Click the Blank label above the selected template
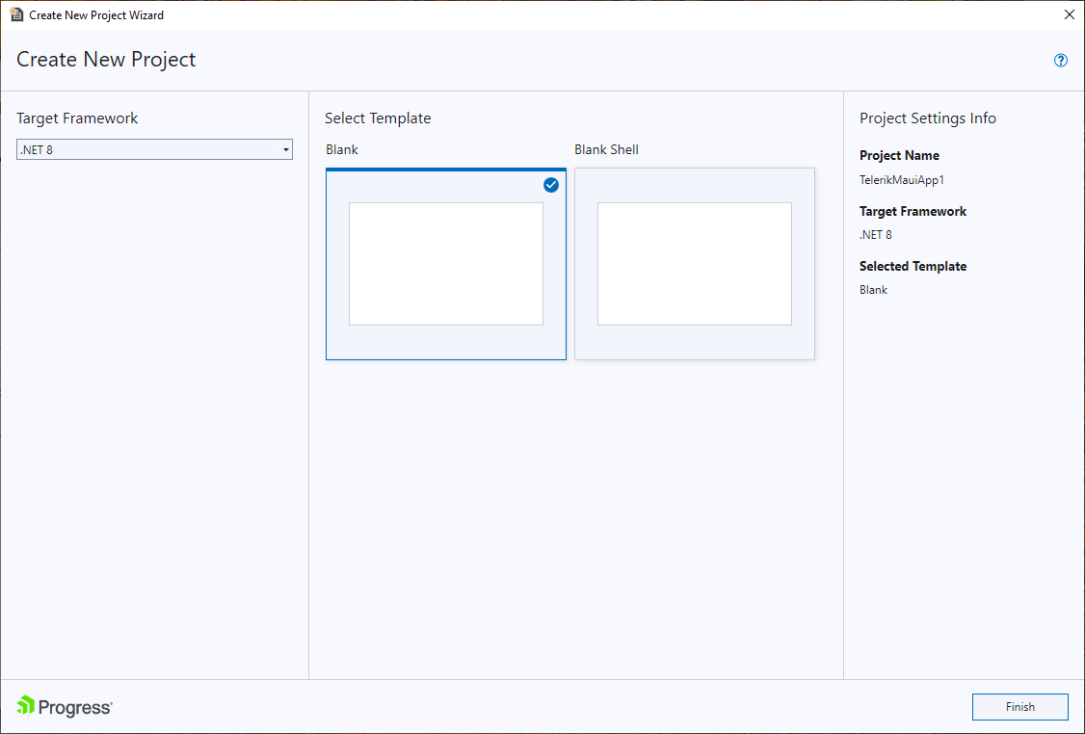This screenshot has height=734, width=1085. (x=341, y=149)
